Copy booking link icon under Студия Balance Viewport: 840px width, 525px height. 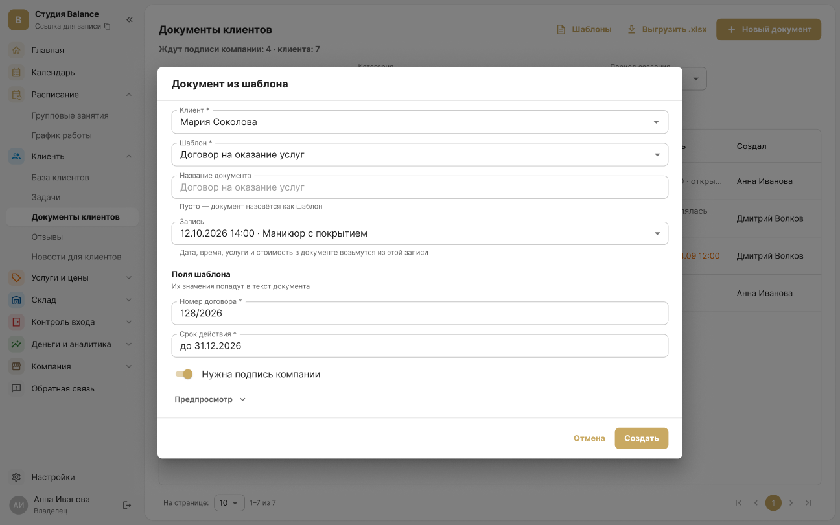coord(108,27)
